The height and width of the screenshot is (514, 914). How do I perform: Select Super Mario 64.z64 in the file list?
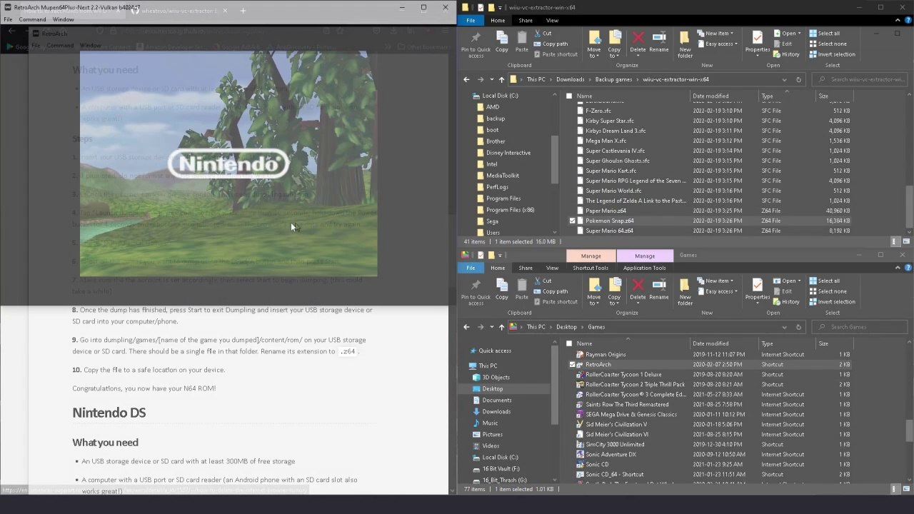point(609,231)
